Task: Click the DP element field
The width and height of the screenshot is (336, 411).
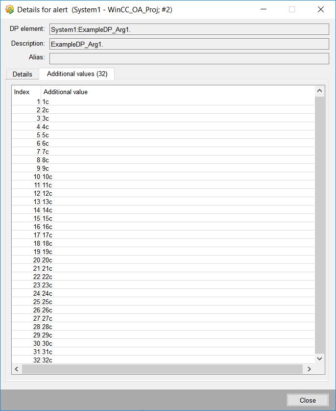Action: click(x=189, y=29)
